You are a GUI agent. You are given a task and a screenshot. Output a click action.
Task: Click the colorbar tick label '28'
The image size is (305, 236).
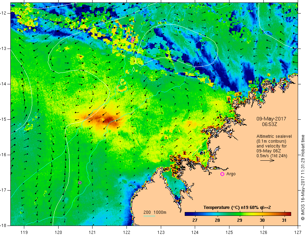(x=217, y=220)
